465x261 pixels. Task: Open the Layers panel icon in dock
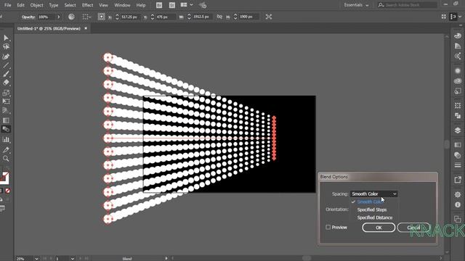point(458,130)
